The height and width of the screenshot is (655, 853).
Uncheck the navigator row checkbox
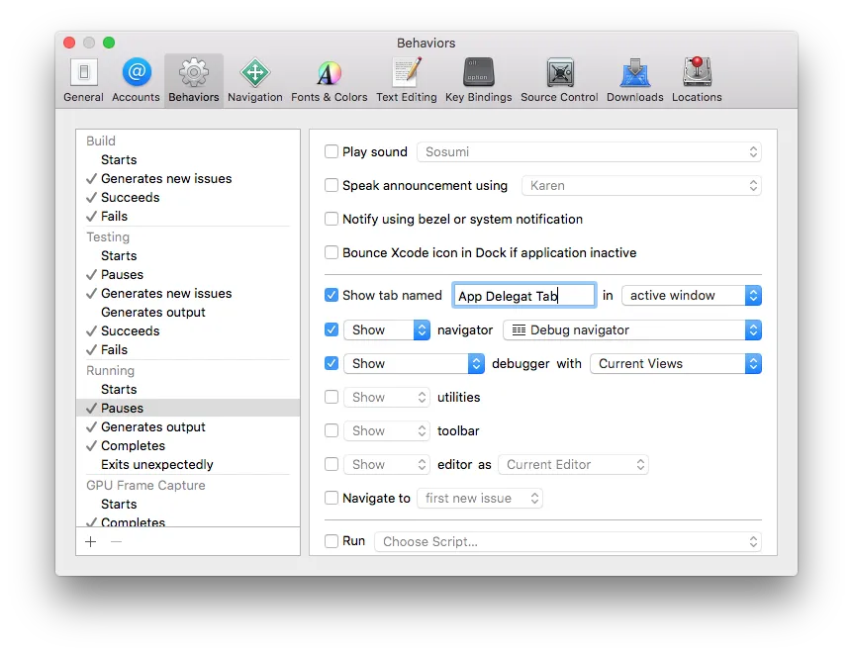click(332, 329)
